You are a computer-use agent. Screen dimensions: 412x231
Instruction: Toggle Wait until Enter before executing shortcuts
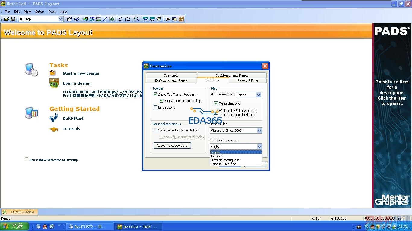(x=216, y=112)
